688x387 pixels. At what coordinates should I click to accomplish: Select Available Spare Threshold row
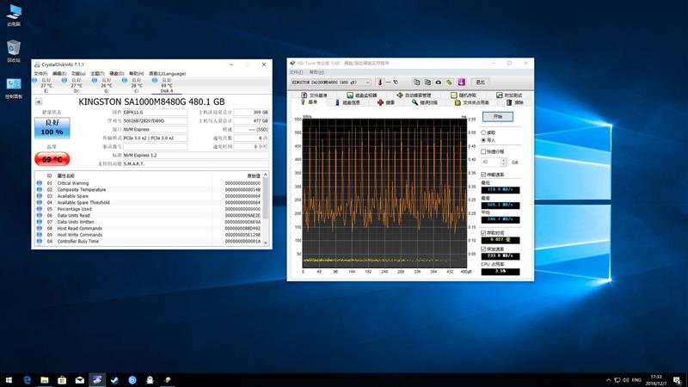[x=149, y=203]
